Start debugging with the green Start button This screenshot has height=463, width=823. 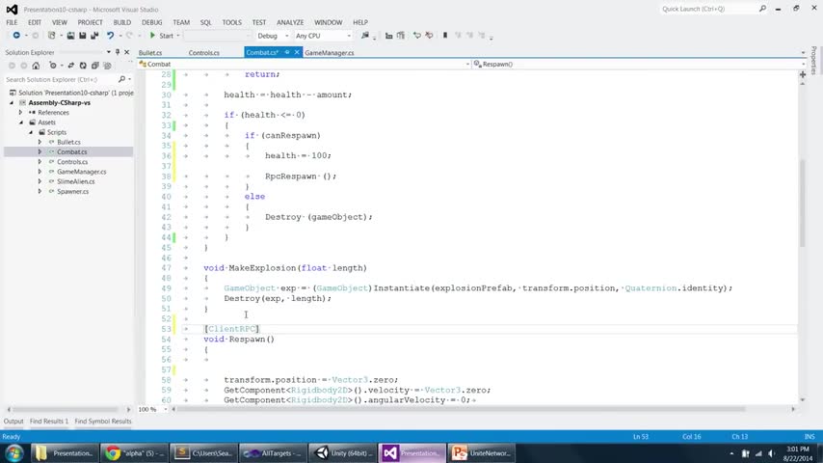click(x=161, y=36)
